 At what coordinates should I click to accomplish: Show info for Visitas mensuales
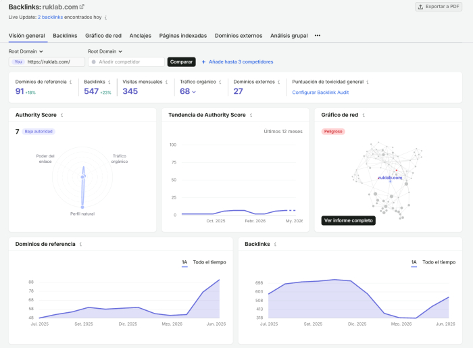click(166, 82)
